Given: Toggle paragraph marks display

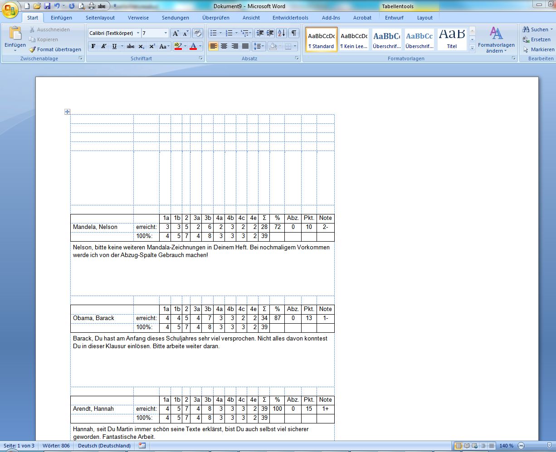Looking at the screenshot, I should 294,33.
